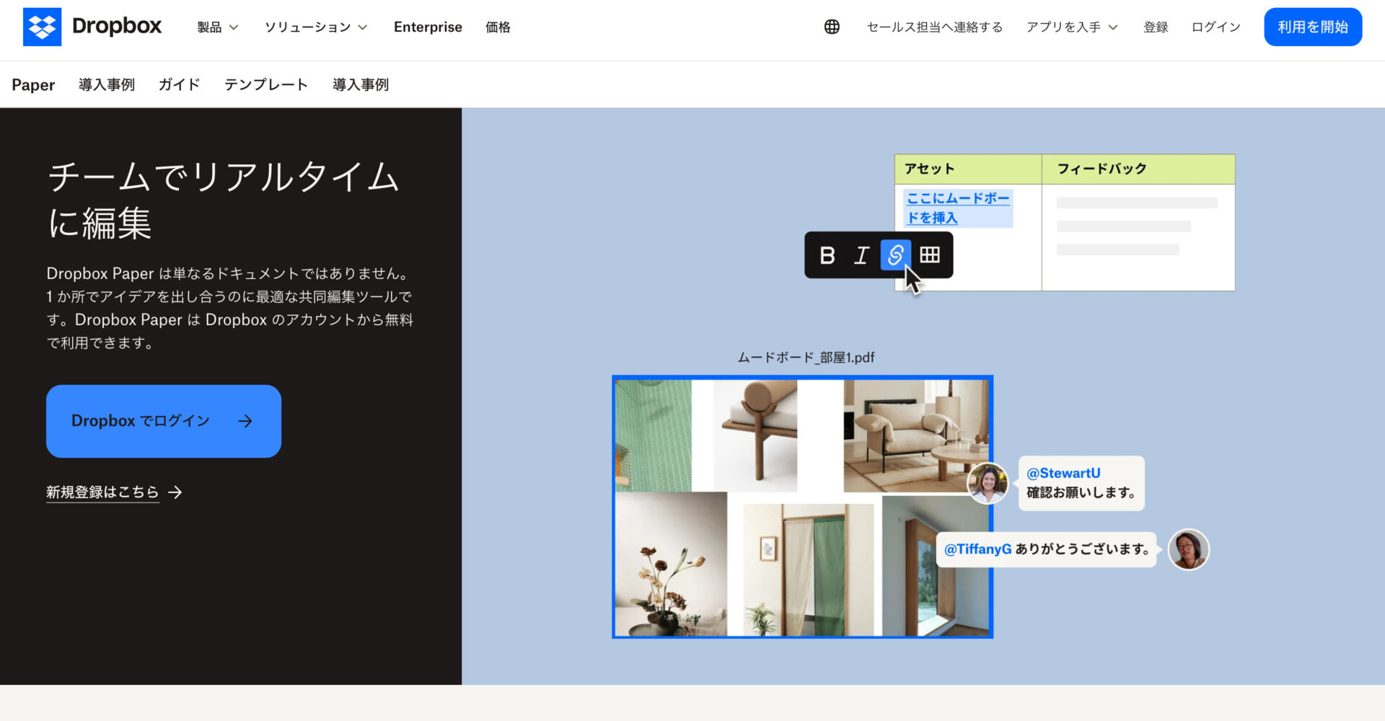Select the Bold icon in the formatting toolbar
This screenshot has width=1385, height=721.
[827, 255]
